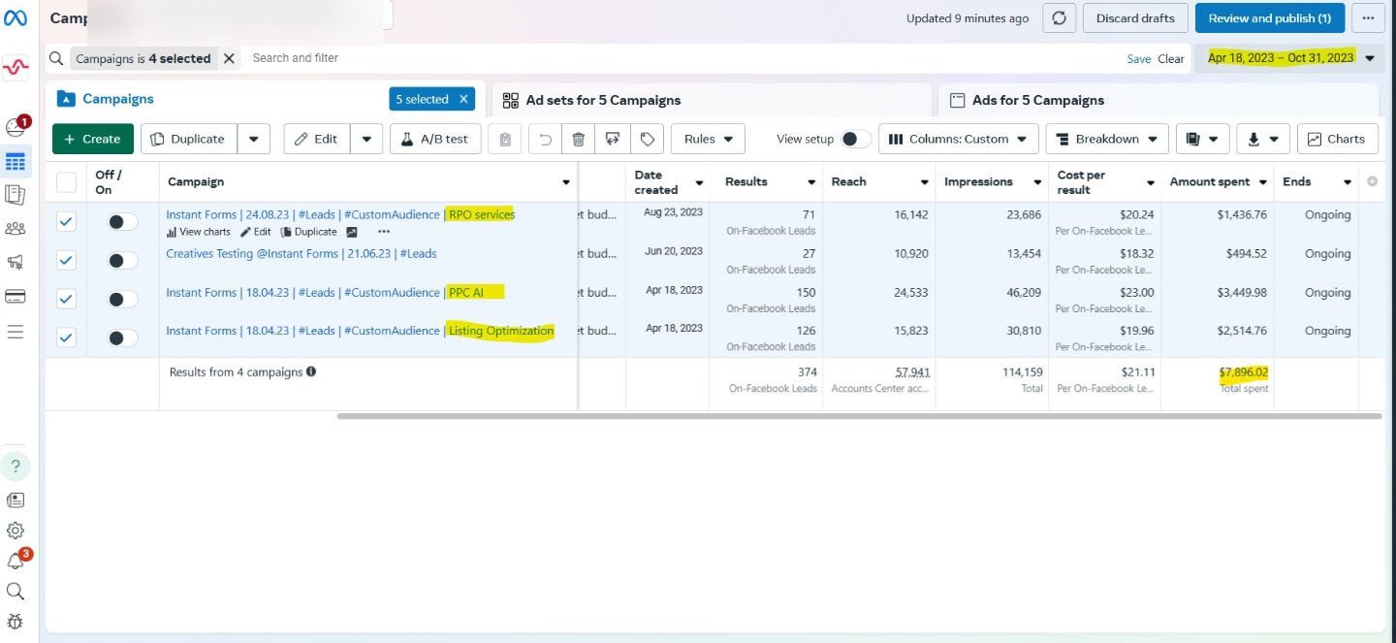
Task: Click the more dots under RPO services campaign
Action: click(384, 232)
